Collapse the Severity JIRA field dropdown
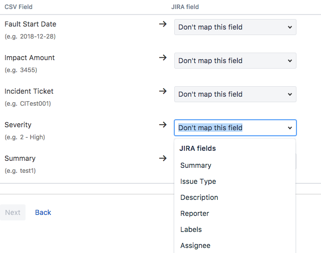321x253 pixels. click(x=235, y=128)
